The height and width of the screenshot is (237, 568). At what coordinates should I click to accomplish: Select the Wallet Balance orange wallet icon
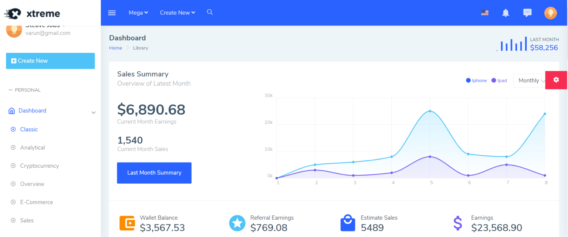[x=127, y=223]
